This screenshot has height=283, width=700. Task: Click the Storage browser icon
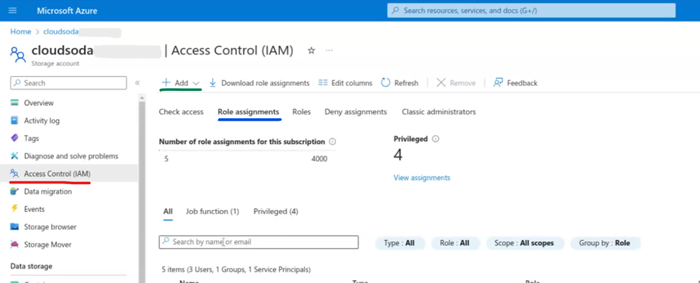[x=15, y=227]
